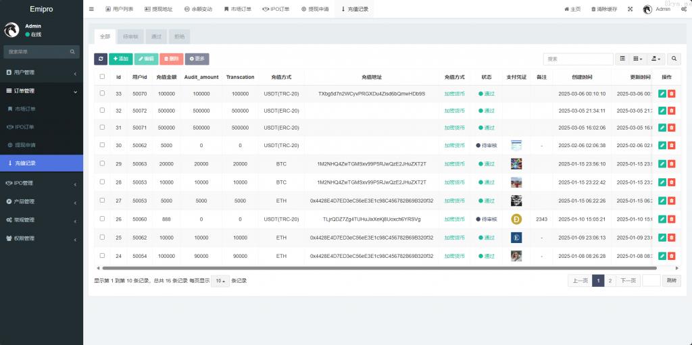Click the hamburger sidebar toggle icon
The image size is (692, 345).
91,9
